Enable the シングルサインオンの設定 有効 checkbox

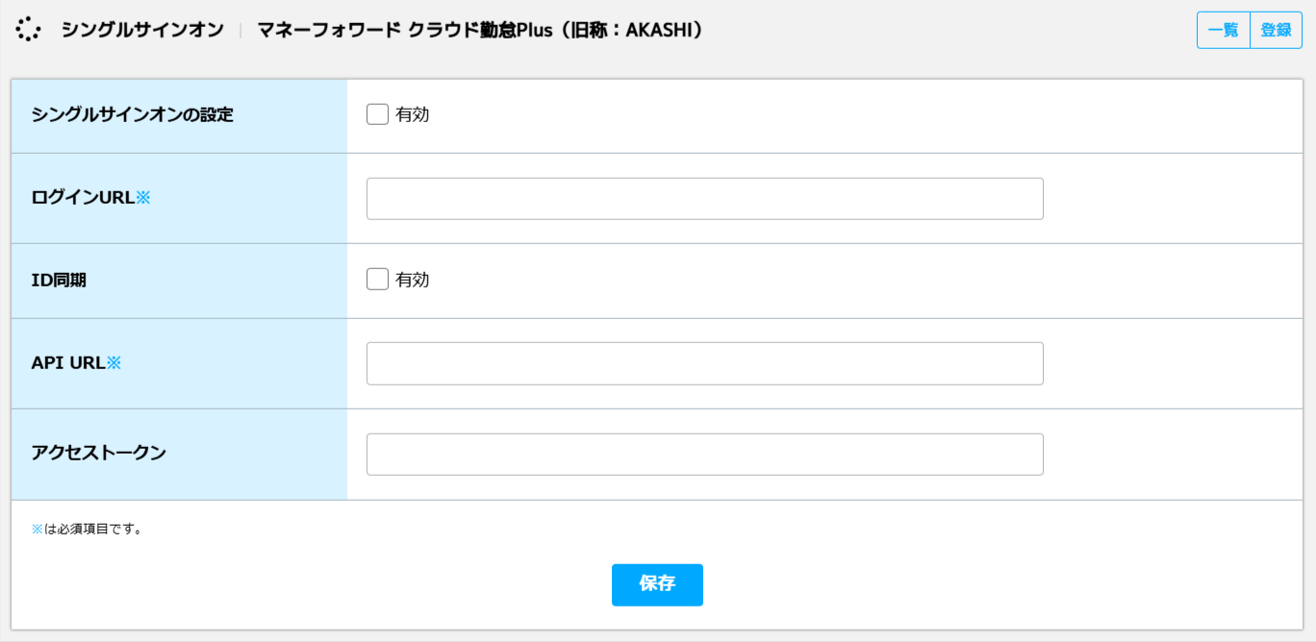tap(377, 114)
